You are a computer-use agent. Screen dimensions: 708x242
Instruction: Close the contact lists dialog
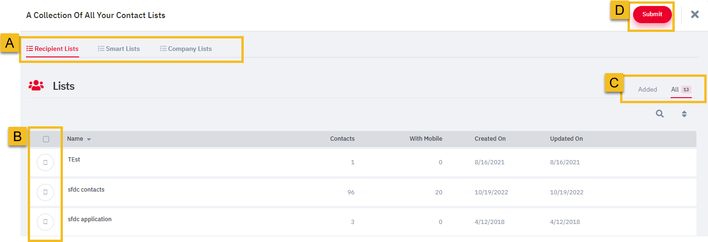pos(695,14)
